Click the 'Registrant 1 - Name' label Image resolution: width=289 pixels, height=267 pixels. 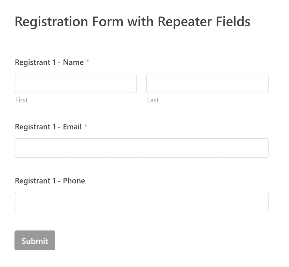[x=50, y=62]
